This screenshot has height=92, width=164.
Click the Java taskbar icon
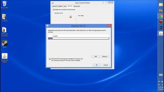tap(161, 33)
